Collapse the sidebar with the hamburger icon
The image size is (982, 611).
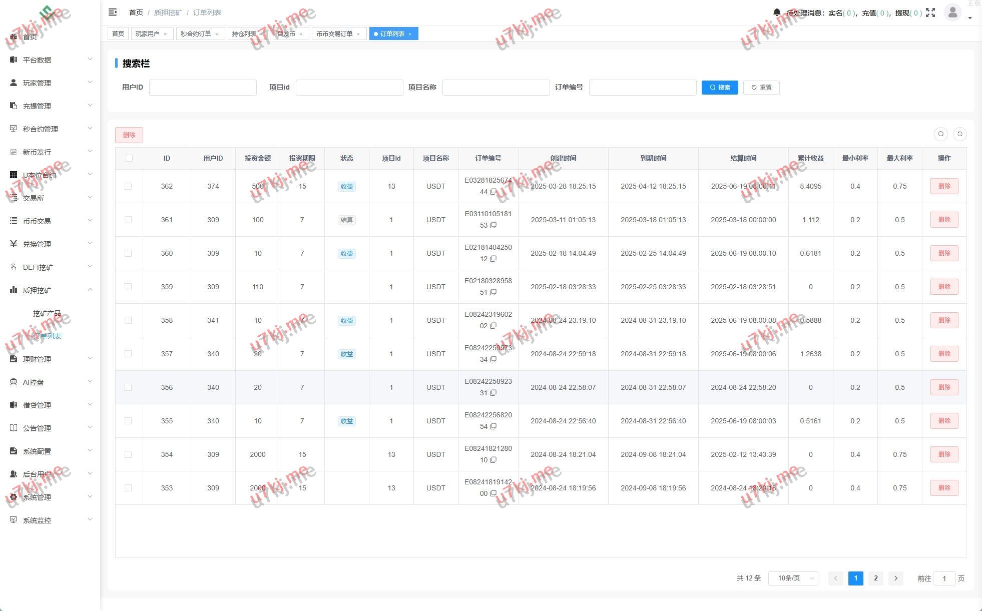click(113, 12)
